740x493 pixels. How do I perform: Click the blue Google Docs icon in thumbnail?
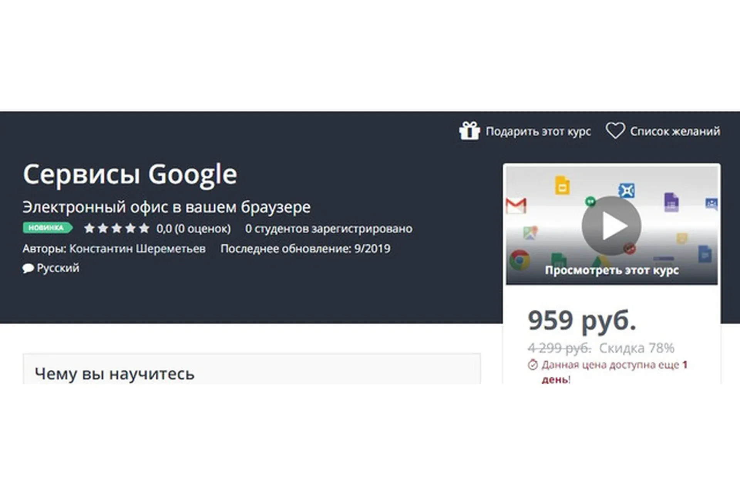[x=705, y=254]
